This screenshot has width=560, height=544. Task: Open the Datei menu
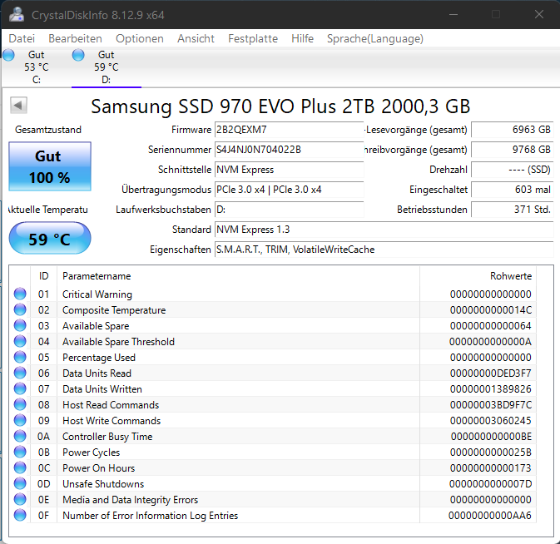22,38
